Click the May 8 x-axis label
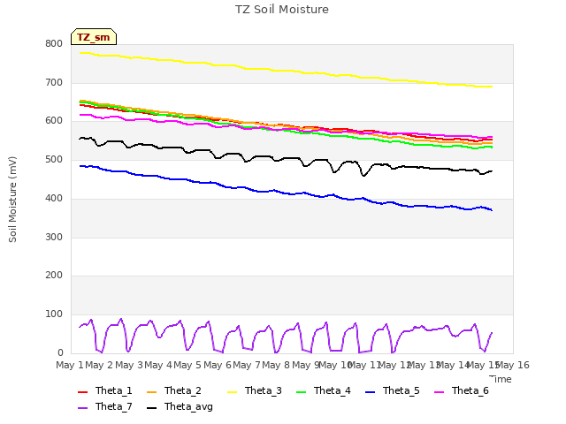 pyautogui.click(x=276, y=365)
